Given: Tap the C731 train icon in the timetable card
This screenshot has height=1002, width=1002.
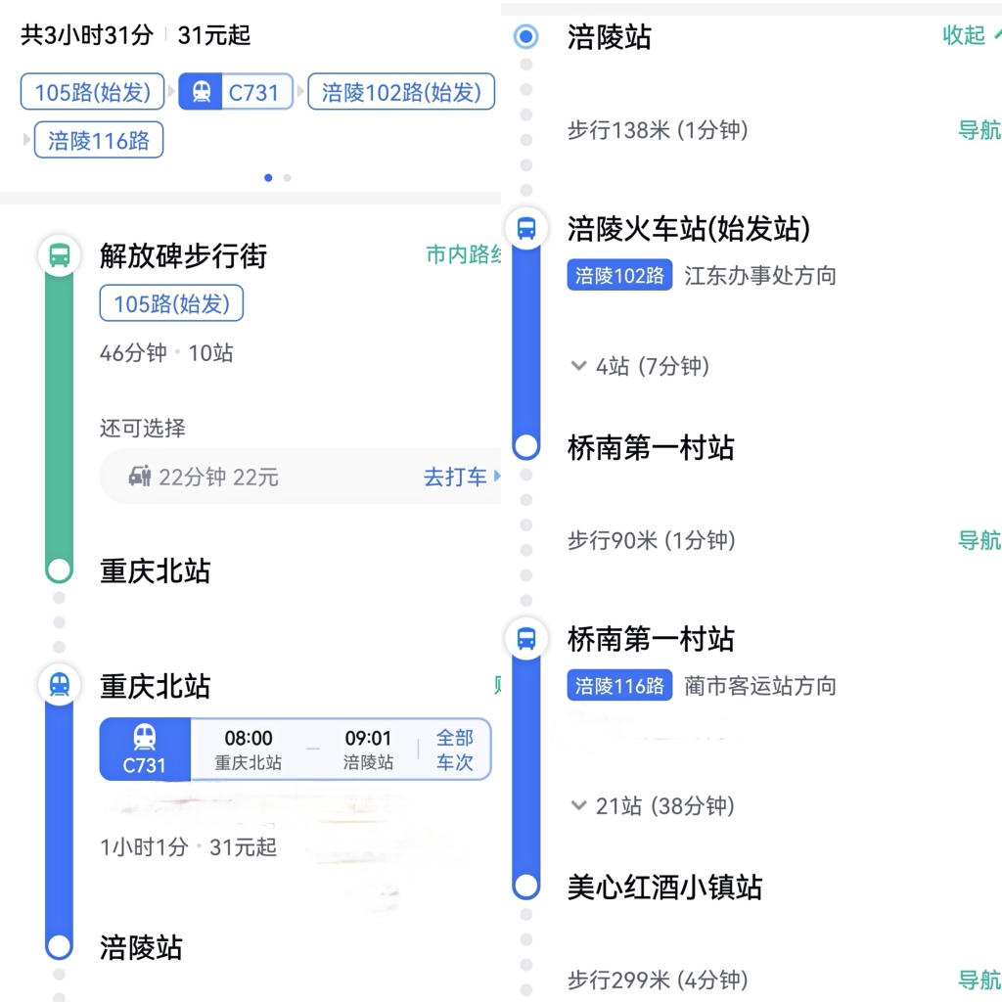Looking at the screenshot, I should pyautogui.click(x=145, y=749).
